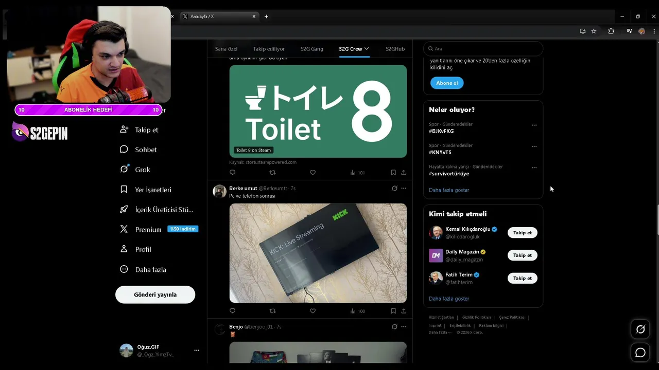The width and height of the screenshot is (659, 370).
Task: Open the floating messages chat button
Action: pyautogui.click(x=640, y=353)
